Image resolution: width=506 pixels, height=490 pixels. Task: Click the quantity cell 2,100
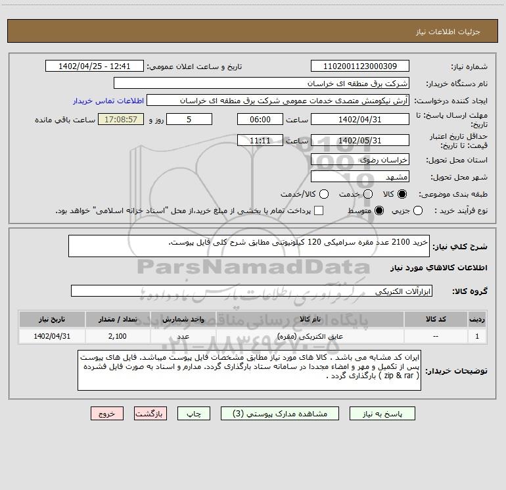(118, 336)
